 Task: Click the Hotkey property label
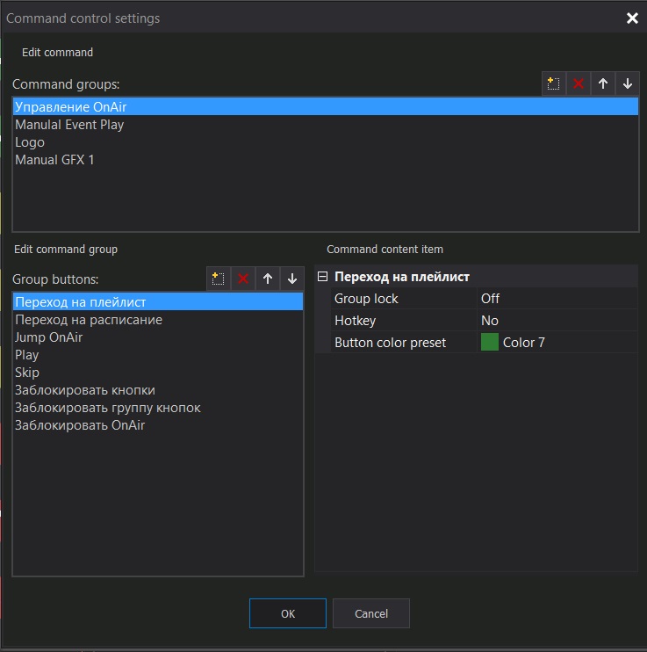[x=355, y=321]
